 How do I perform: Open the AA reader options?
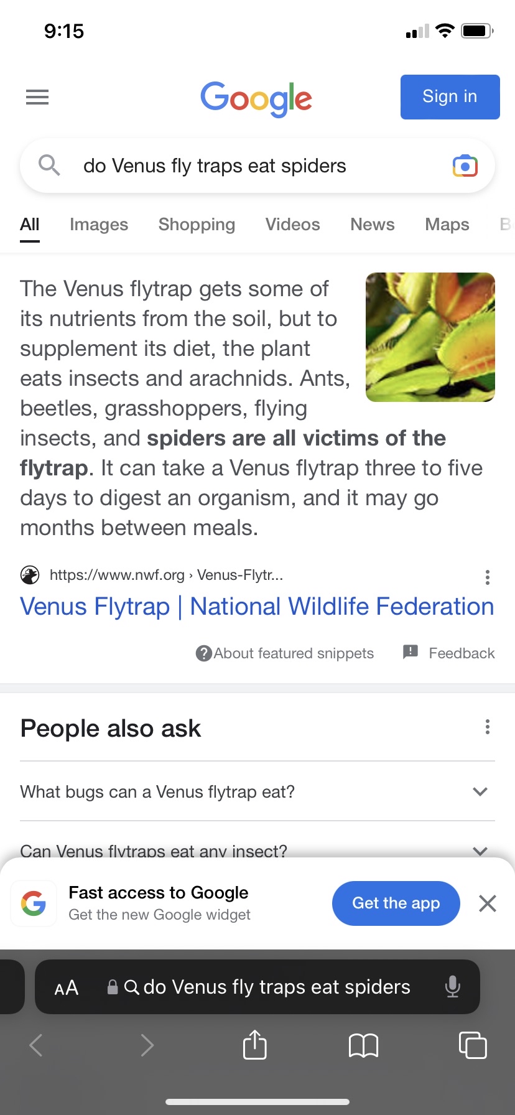67,987
